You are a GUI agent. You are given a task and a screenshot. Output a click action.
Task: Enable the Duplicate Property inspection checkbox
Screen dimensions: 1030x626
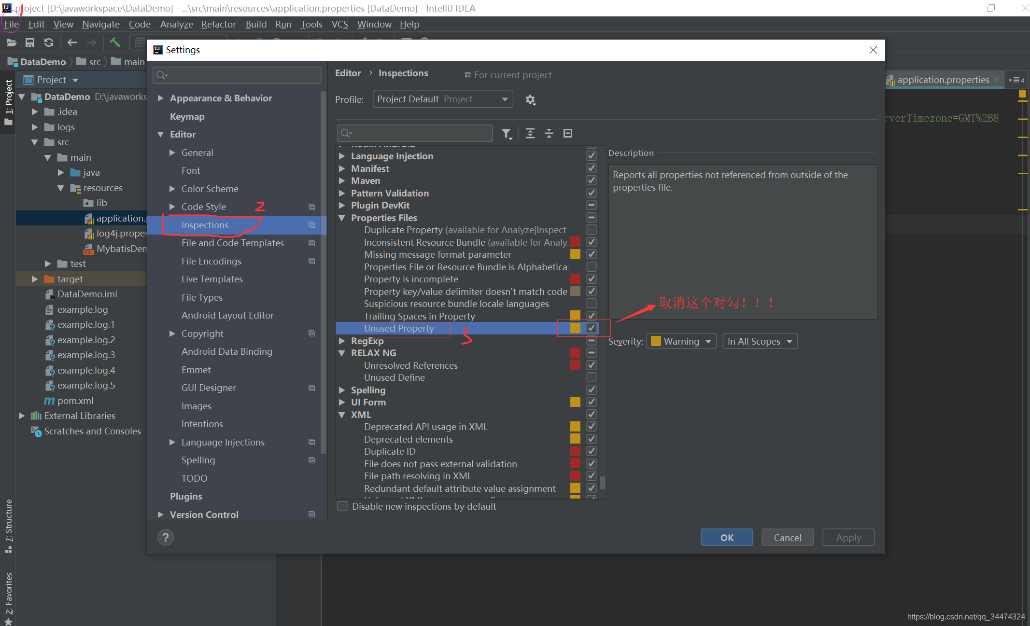[x=592, y=230]
